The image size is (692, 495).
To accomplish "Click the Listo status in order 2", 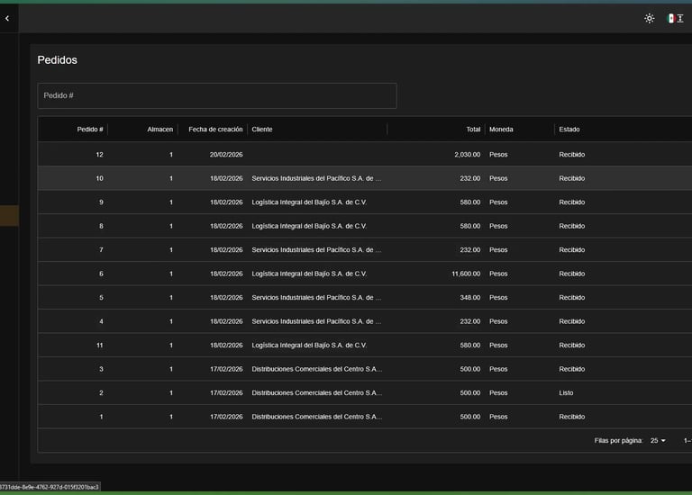I will (x=566, y=392).
